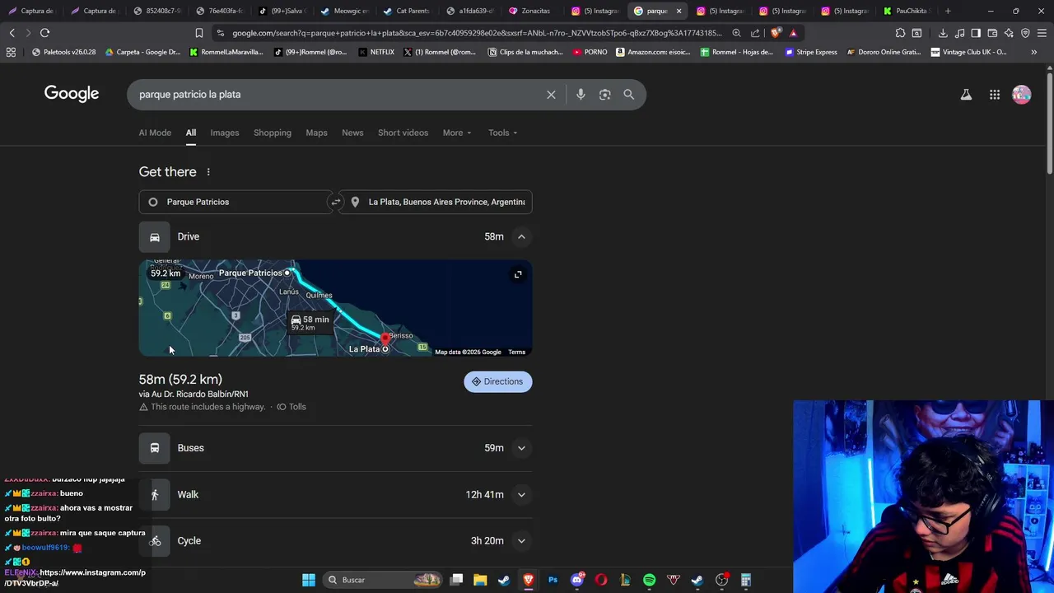
Task: Open browser extensions puzzle icon
Action: point(900,33)
